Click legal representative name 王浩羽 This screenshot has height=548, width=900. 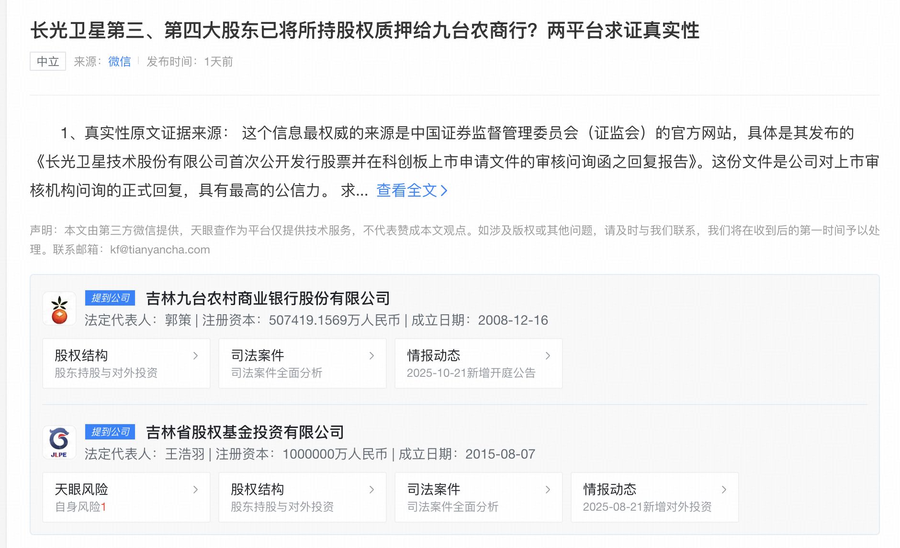point(185,454)
